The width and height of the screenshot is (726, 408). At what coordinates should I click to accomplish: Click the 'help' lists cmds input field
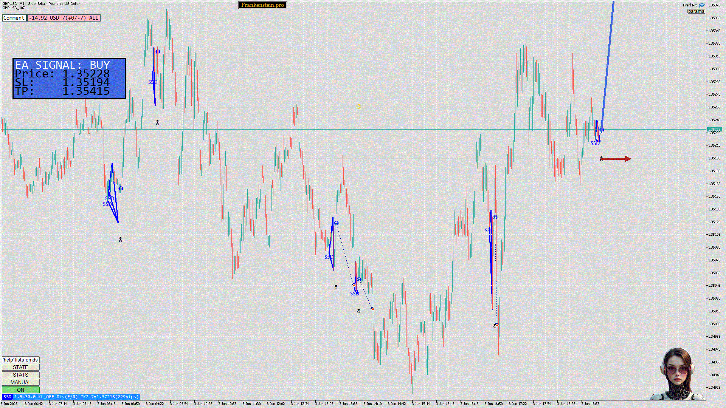[20, 360]
